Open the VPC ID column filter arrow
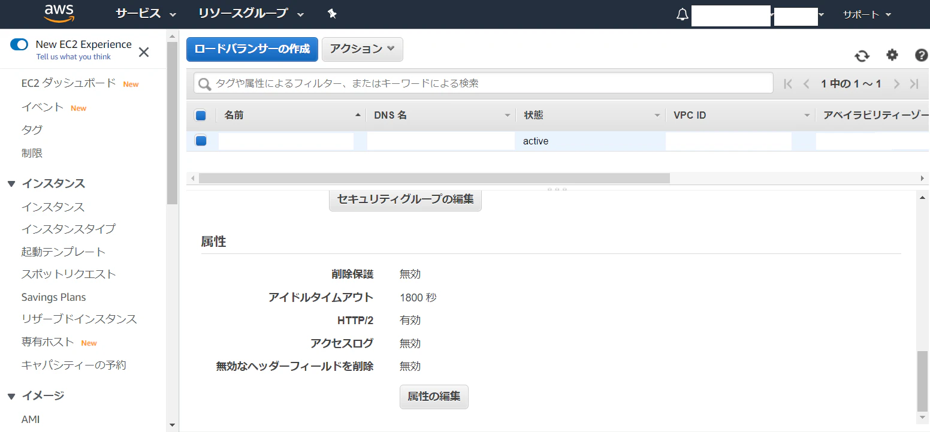The width and height of the screenshot is (930, 432). tap(807, 115)
